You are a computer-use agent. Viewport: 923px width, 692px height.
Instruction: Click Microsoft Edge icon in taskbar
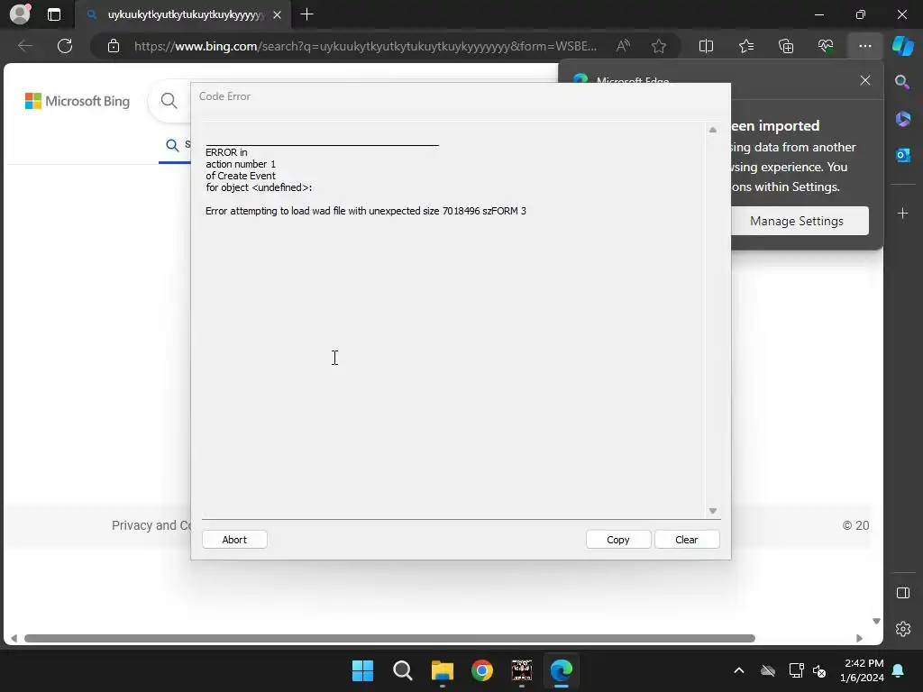(x=562, y=670)
